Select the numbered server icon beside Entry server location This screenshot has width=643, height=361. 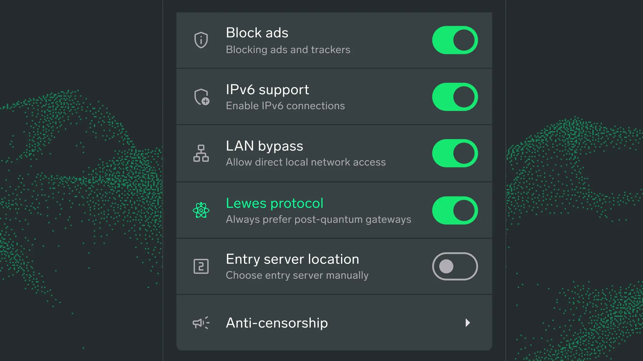pos(201,266)
